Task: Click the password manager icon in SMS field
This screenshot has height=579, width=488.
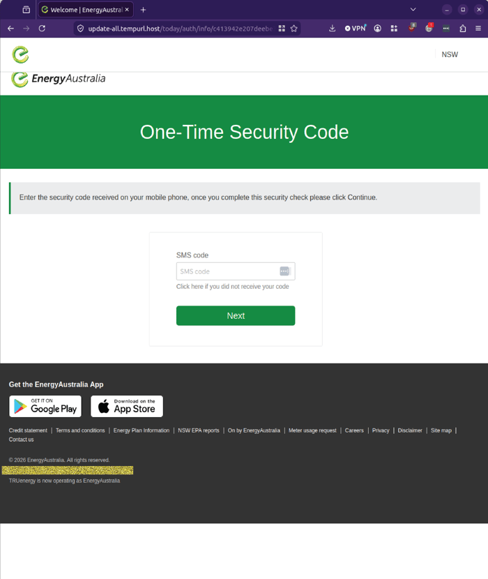Action: [x=284, y=271]
